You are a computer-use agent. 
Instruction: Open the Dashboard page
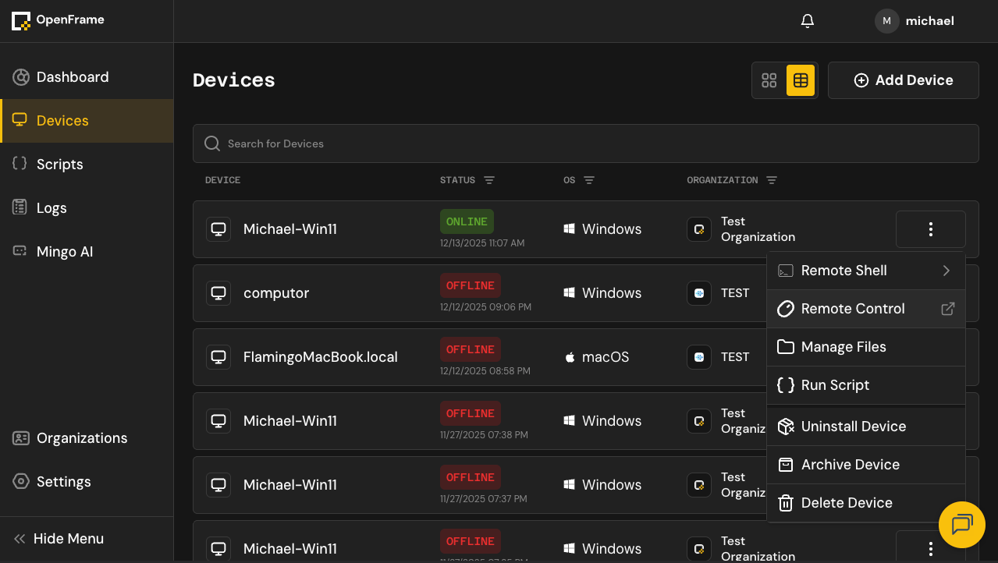coord(87,77)
